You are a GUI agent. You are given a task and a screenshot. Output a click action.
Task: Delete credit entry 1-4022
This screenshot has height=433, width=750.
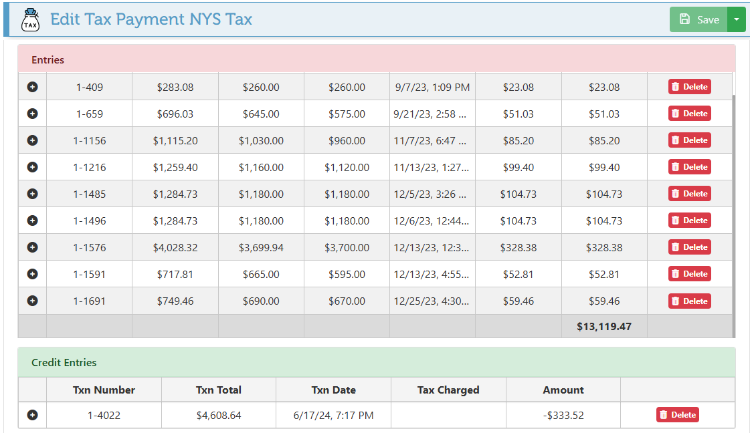tap(677, 415)
